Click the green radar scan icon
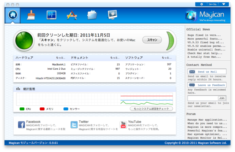Screen dimensions: 235x152 coord(24,40)
